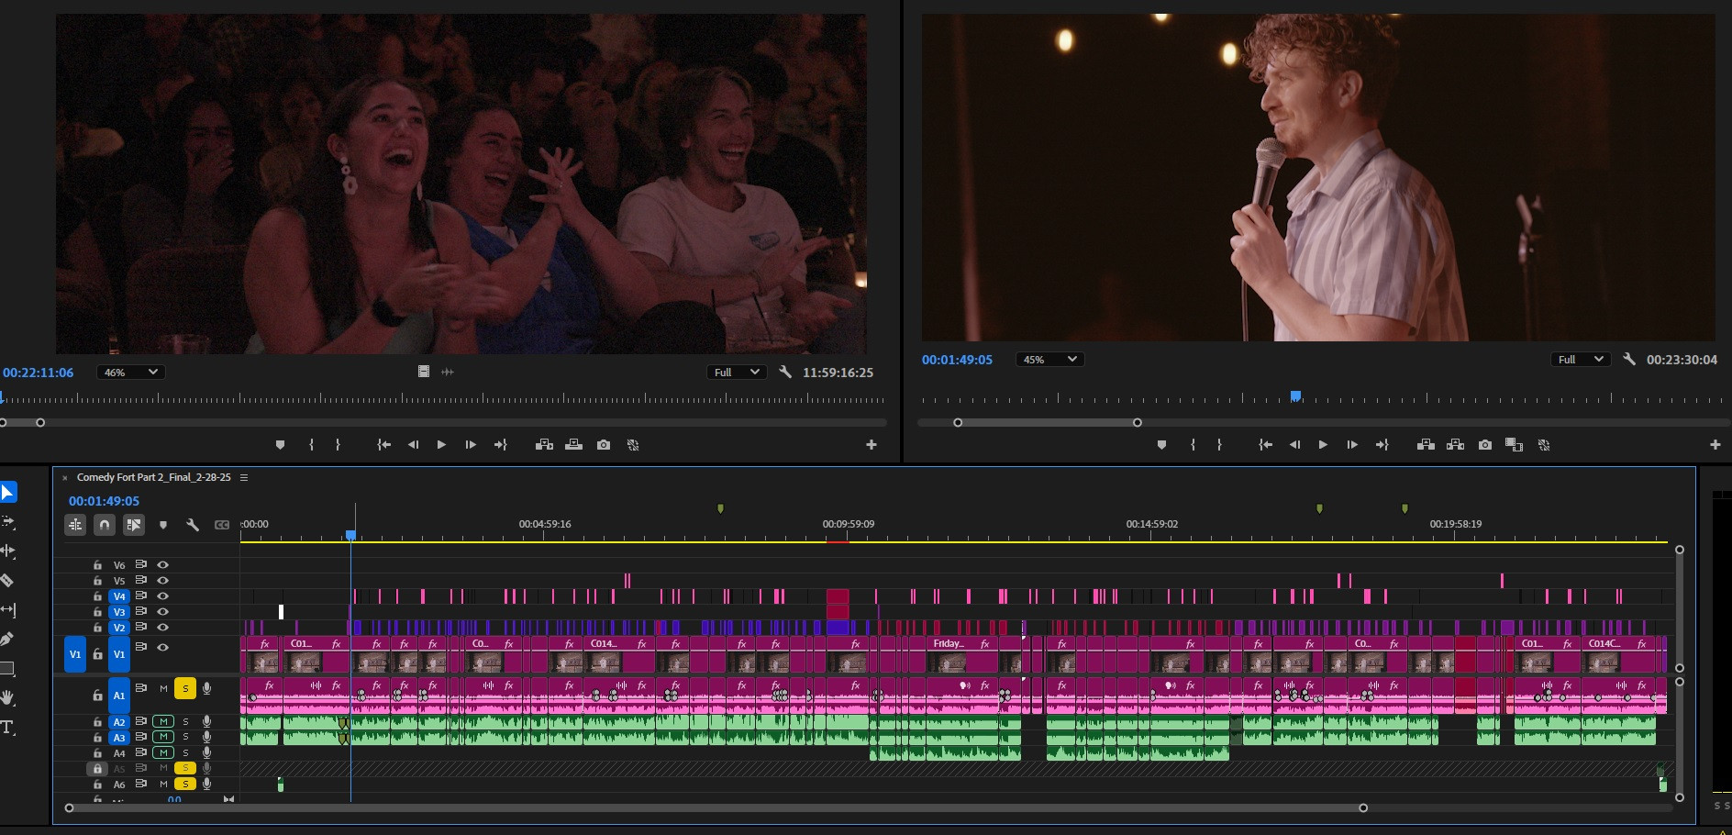Viewport: 1732px width, 835px height.
Task: Step back one frame in Program monitor
Action: [x=1294, y=444]
